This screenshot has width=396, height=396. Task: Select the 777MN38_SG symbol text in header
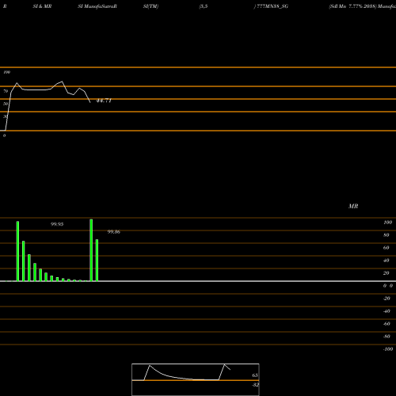click(x=272, y=6)
